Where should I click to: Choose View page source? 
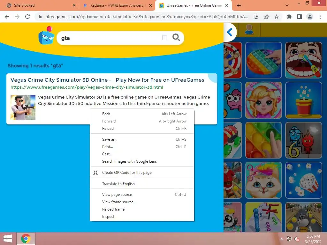pos(142,194)
